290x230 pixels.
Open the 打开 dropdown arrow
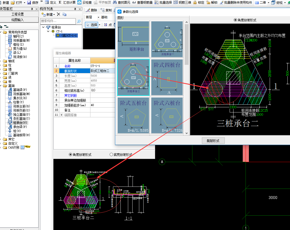pyautogui.click(x=24, y=3)
